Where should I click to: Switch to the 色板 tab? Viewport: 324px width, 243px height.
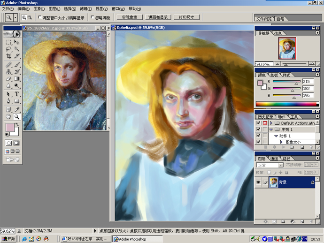pos(274,75)
